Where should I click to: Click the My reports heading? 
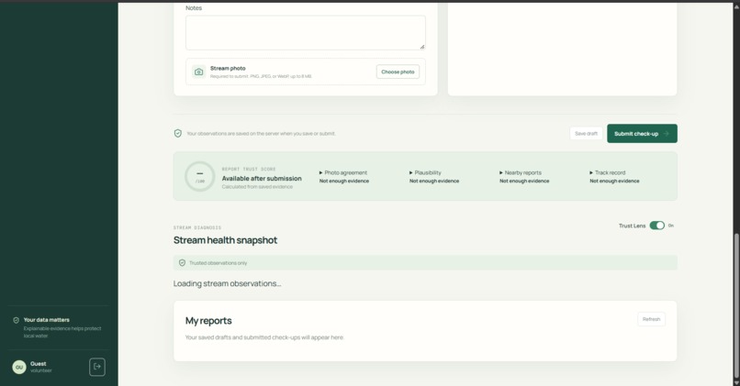point(208,321)
